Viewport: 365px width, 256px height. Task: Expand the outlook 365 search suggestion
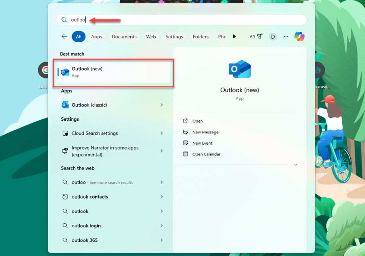tap(162, 240)
